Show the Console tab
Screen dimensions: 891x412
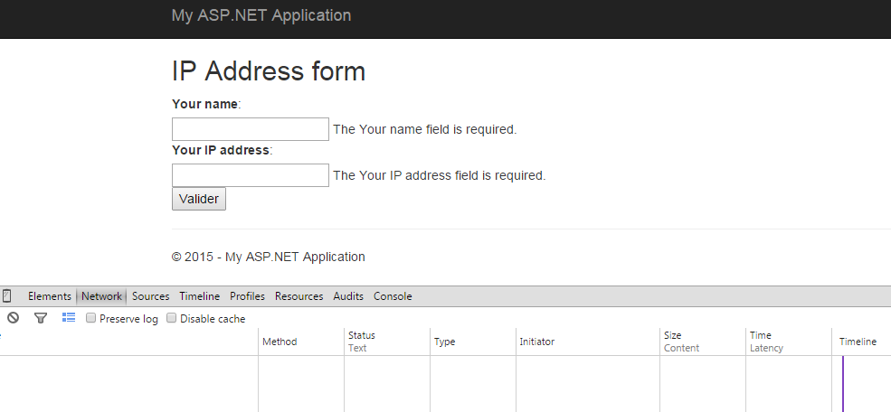[393, 296]
